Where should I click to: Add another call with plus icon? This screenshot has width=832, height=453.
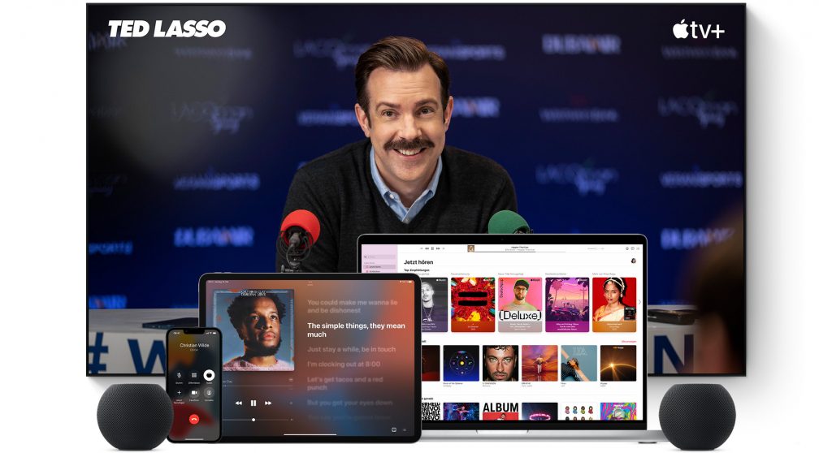coord(179,392)
